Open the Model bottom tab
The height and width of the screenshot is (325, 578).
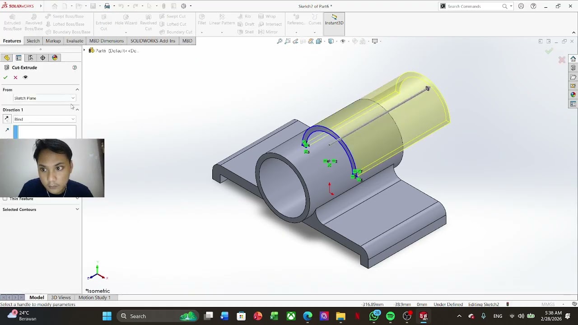click(x=37, y=297)
